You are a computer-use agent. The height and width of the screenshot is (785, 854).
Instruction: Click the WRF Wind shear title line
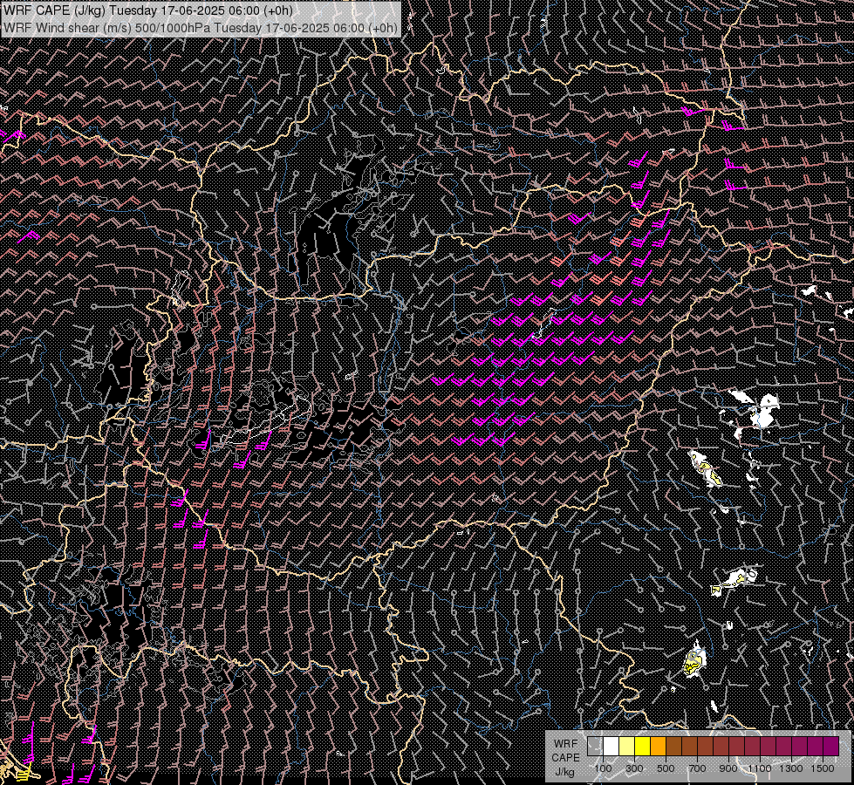(201, 28)
